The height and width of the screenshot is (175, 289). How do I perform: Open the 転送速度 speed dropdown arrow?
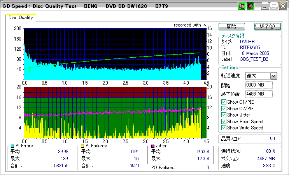[x=273, y=76]
